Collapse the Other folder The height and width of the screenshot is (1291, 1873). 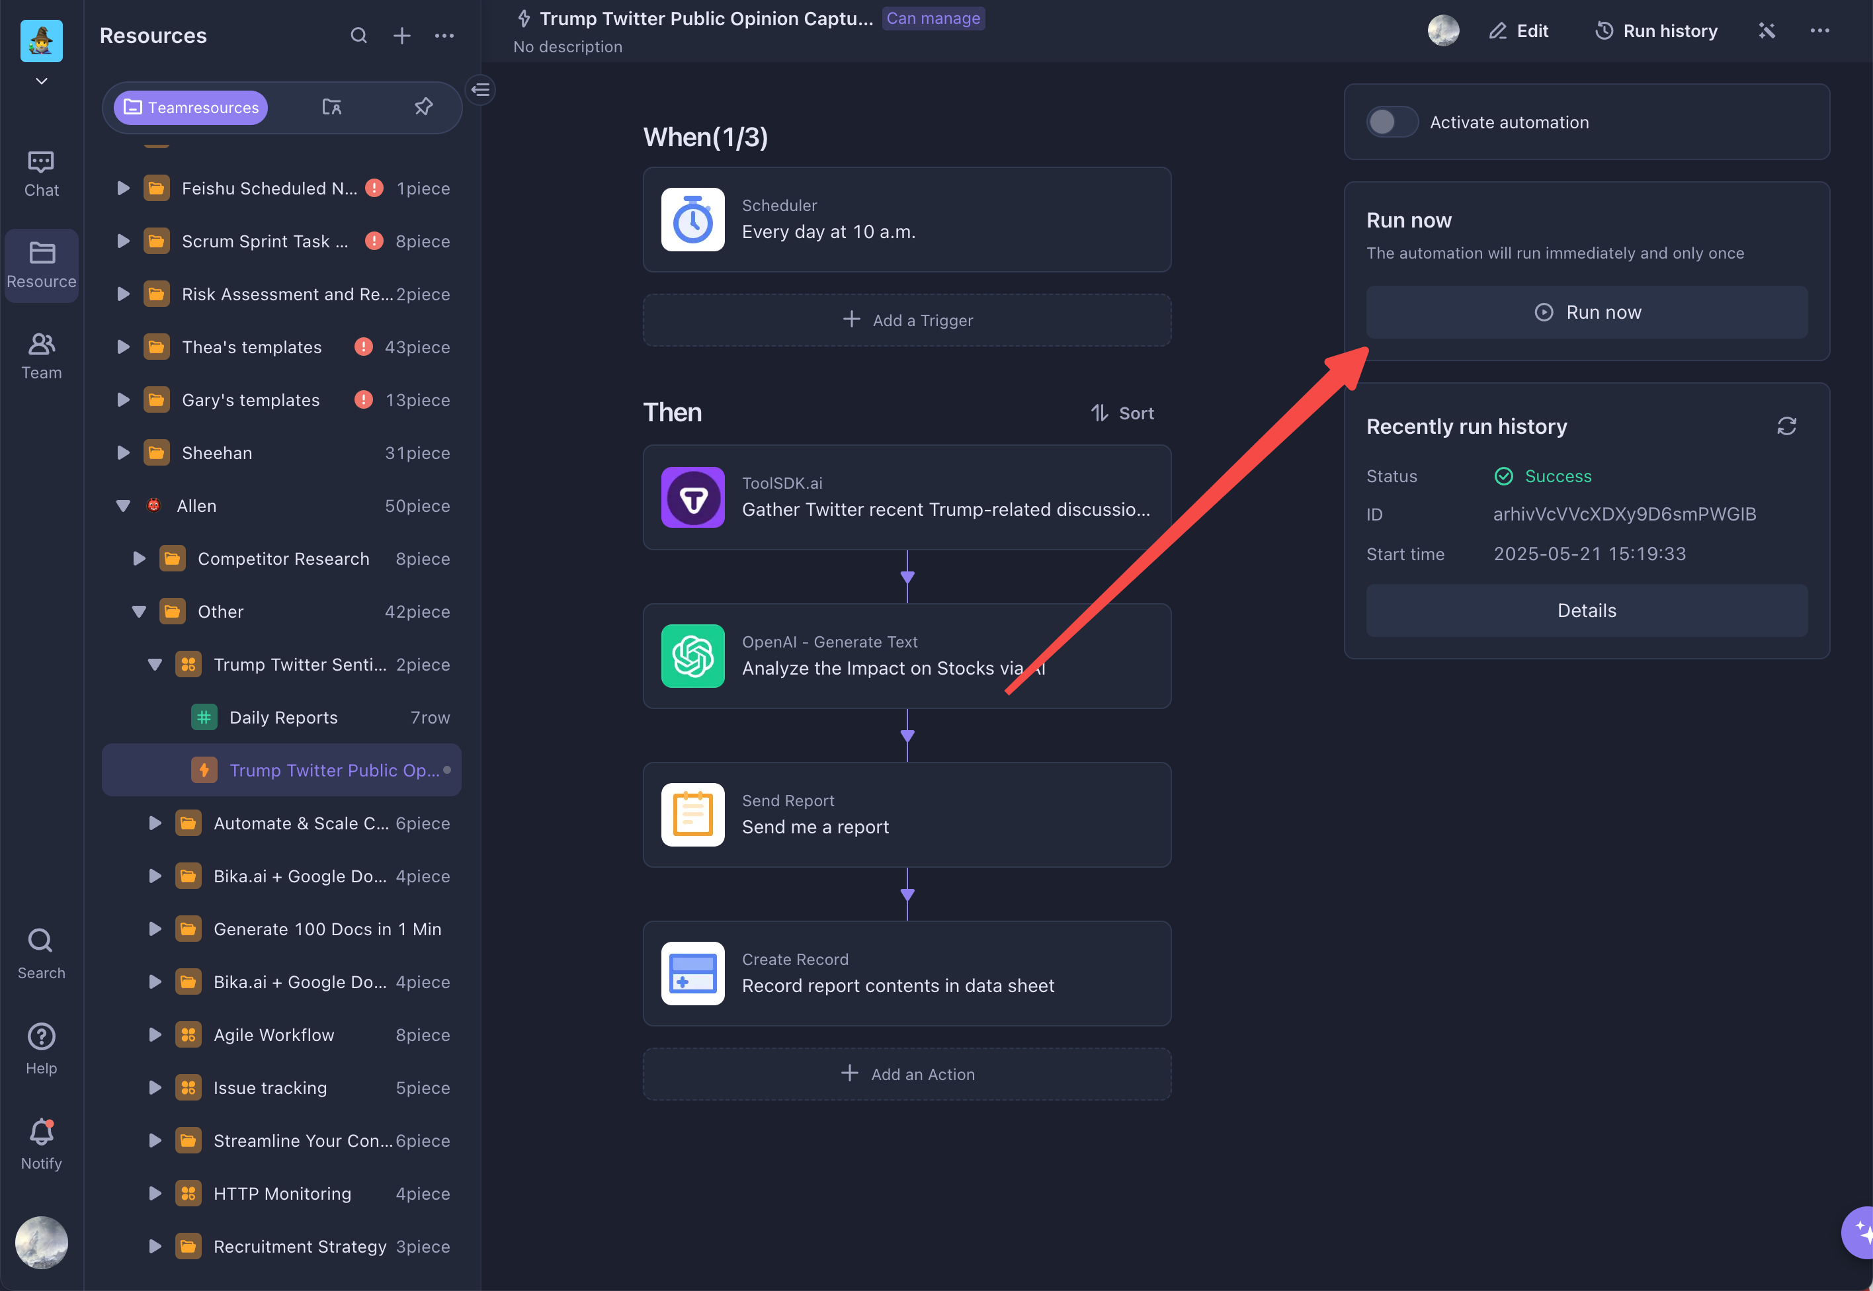pos(139,612)
